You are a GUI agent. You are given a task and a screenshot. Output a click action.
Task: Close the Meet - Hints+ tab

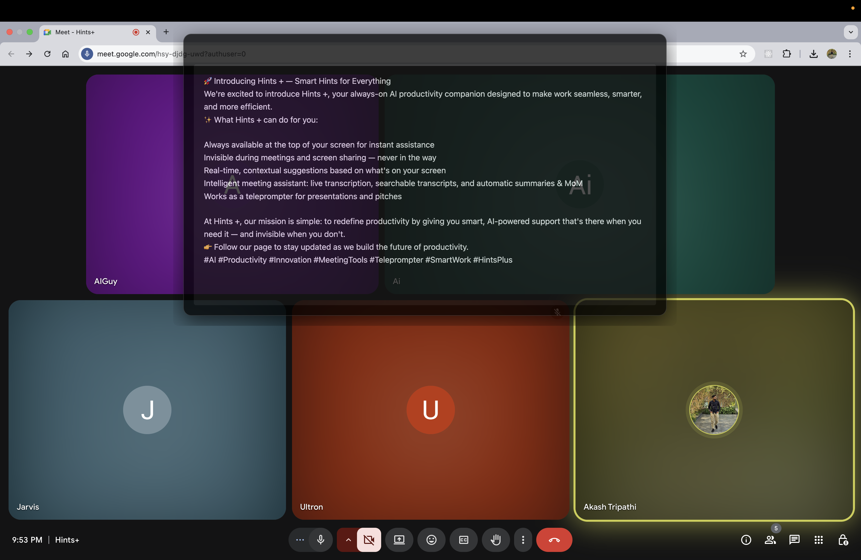pos(148,32)
